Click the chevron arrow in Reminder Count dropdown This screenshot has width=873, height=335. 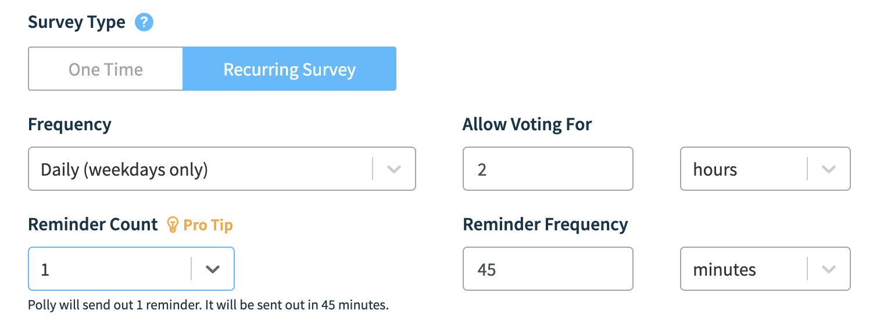(213, 269)
